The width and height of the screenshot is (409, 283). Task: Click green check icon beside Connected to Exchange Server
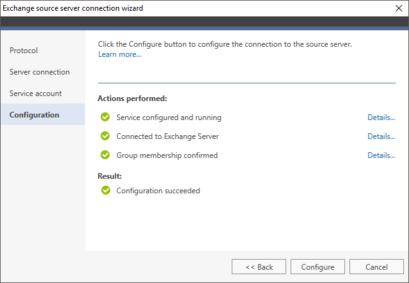pyautogui.click(x=105, y=136)
